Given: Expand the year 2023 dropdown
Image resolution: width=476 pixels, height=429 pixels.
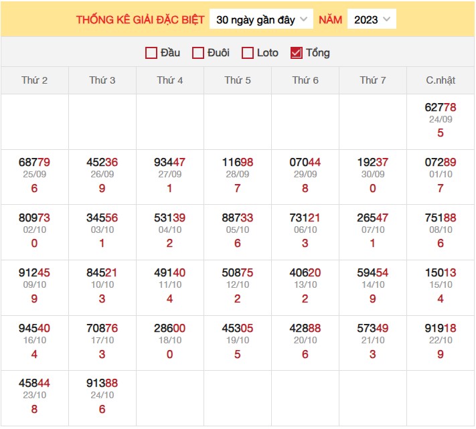Looking at the screenshot, I should pos(372,19).
